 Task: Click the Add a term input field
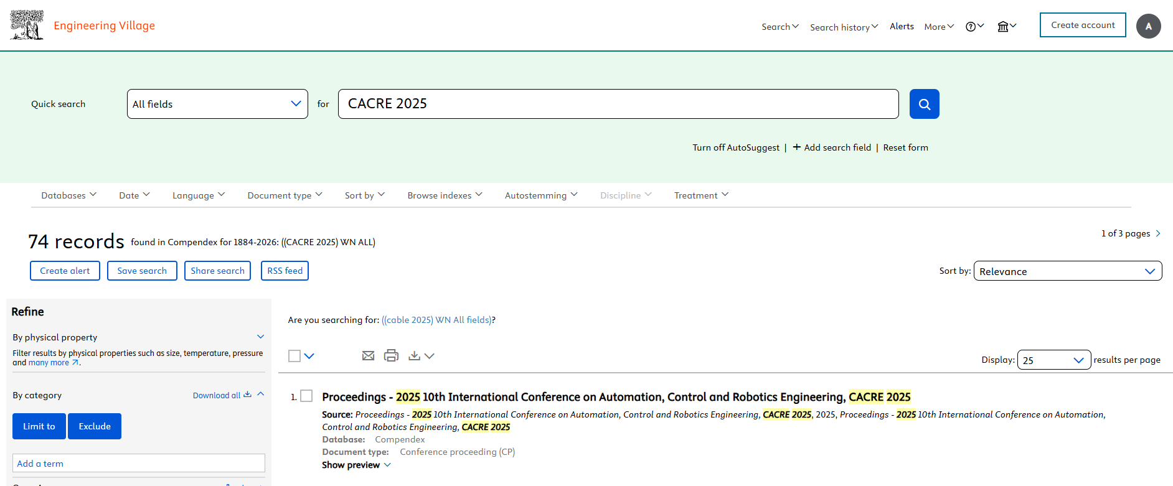[x=138, y=463]
